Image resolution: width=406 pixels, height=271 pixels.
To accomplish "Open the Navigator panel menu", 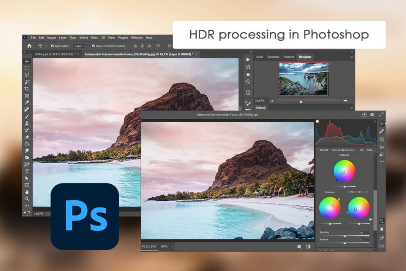I will (x=352, y=57).
